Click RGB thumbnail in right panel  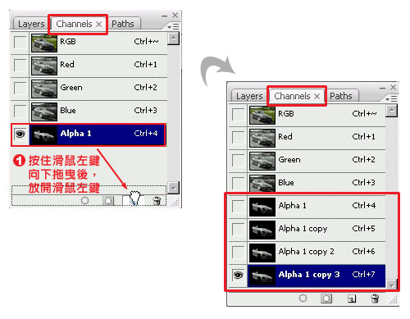[x=262, y=115]
